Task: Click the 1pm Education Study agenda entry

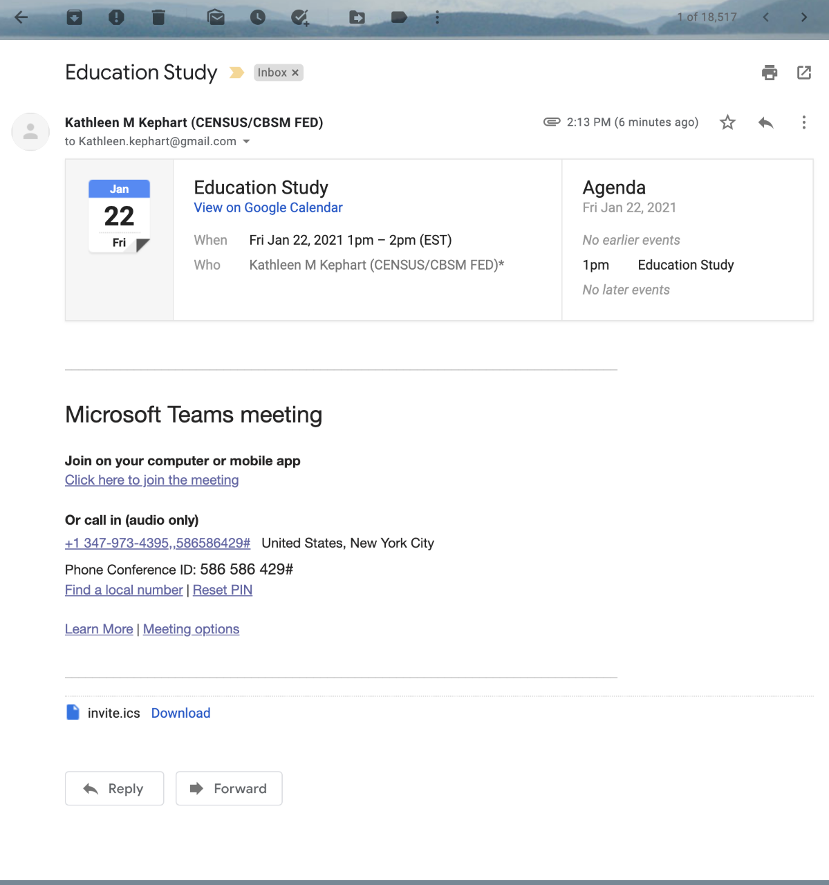Action: (658, 265)
